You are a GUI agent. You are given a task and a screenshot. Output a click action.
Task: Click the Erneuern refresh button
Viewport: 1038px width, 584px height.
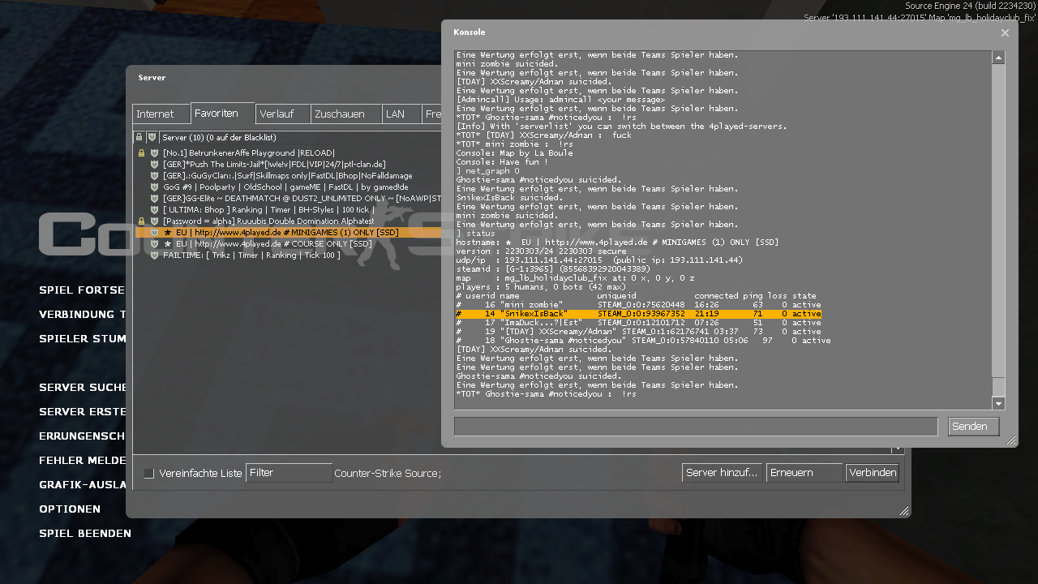pos(804,473)
